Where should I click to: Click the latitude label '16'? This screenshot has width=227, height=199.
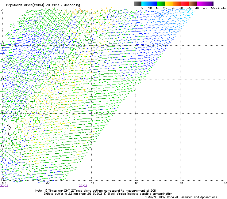pyautogui.click(x=2, y=79)
